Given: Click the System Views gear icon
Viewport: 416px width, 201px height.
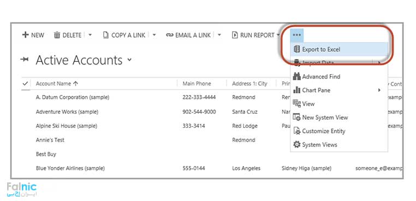Looking at the screenshot, I should [x=296, y=145].
